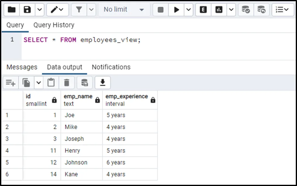Image resolution: width=297 pixels, height=186 pixels.
Task: Open the No limit rows dropdown
Action: [x=124, y=10]
